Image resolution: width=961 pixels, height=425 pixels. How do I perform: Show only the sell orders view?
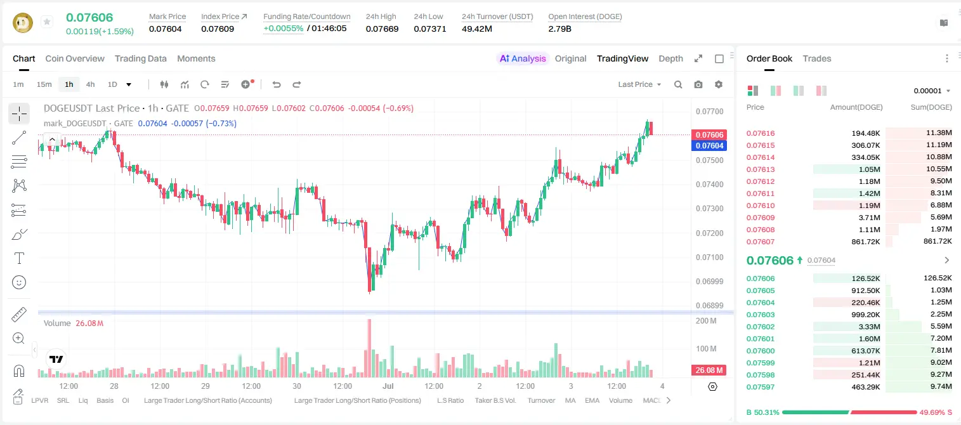tap(821, 91)
